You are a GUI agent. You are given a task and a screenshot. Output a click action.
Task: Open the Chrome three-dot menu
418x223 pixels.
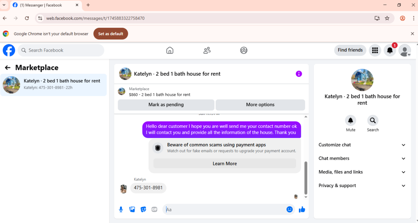[414, 18]
